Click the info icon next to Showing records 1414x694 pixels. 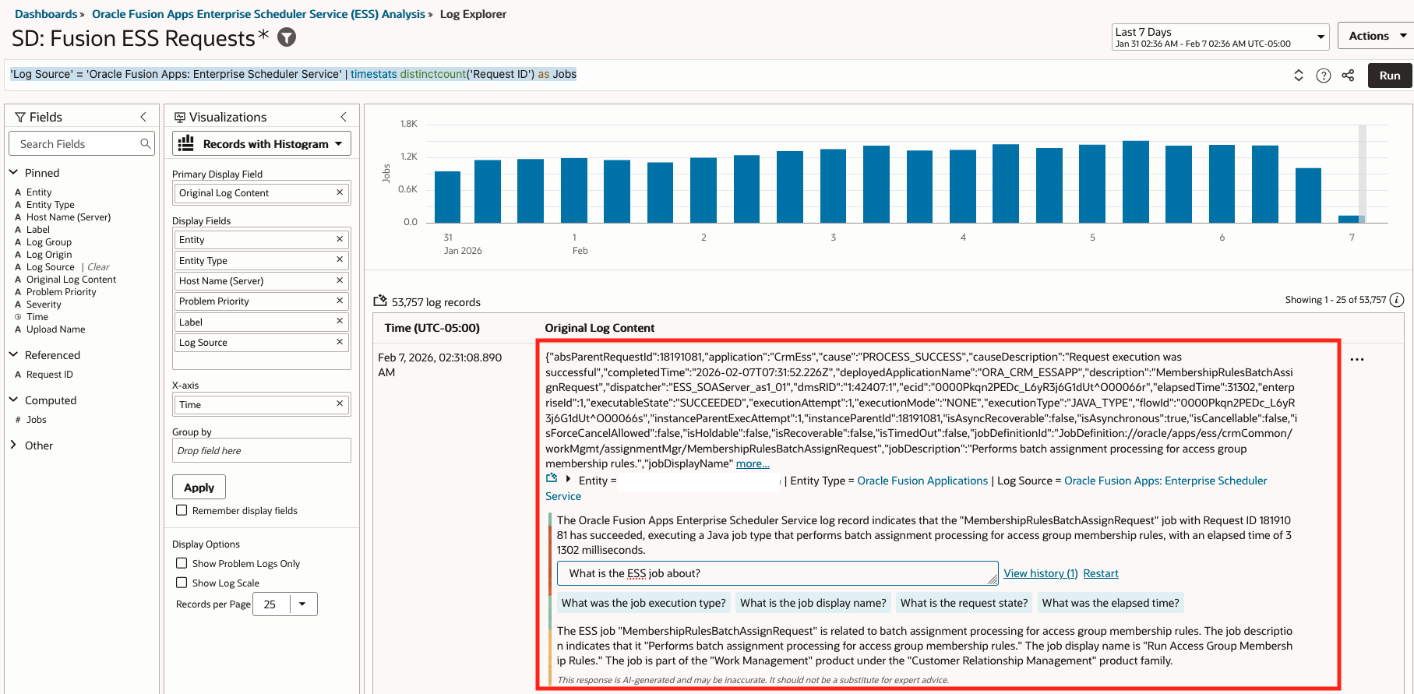[x=1397, y=300]
